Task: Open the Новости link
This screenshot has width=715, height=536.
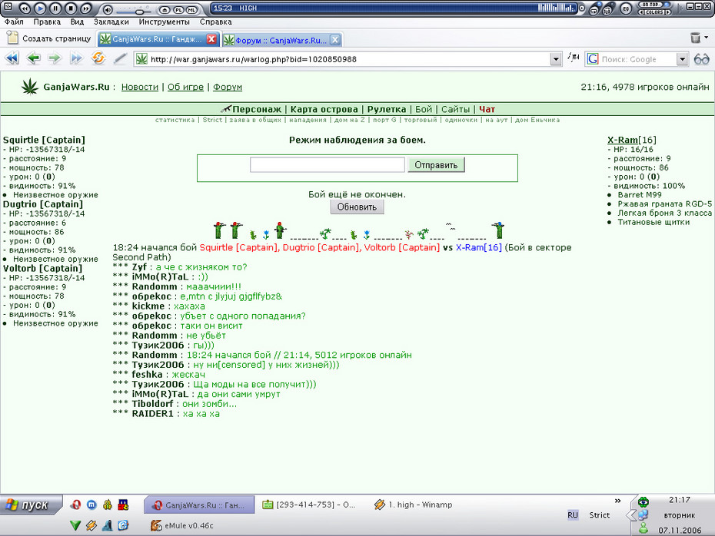Action: [139, 87]
